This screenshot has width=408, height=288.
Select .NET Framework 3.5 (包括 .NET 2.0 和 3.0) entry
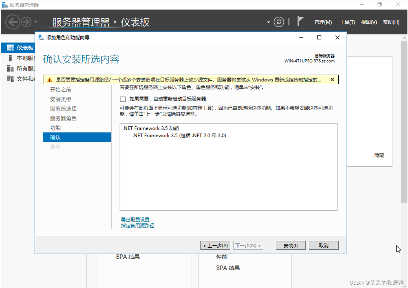point(179,136)
